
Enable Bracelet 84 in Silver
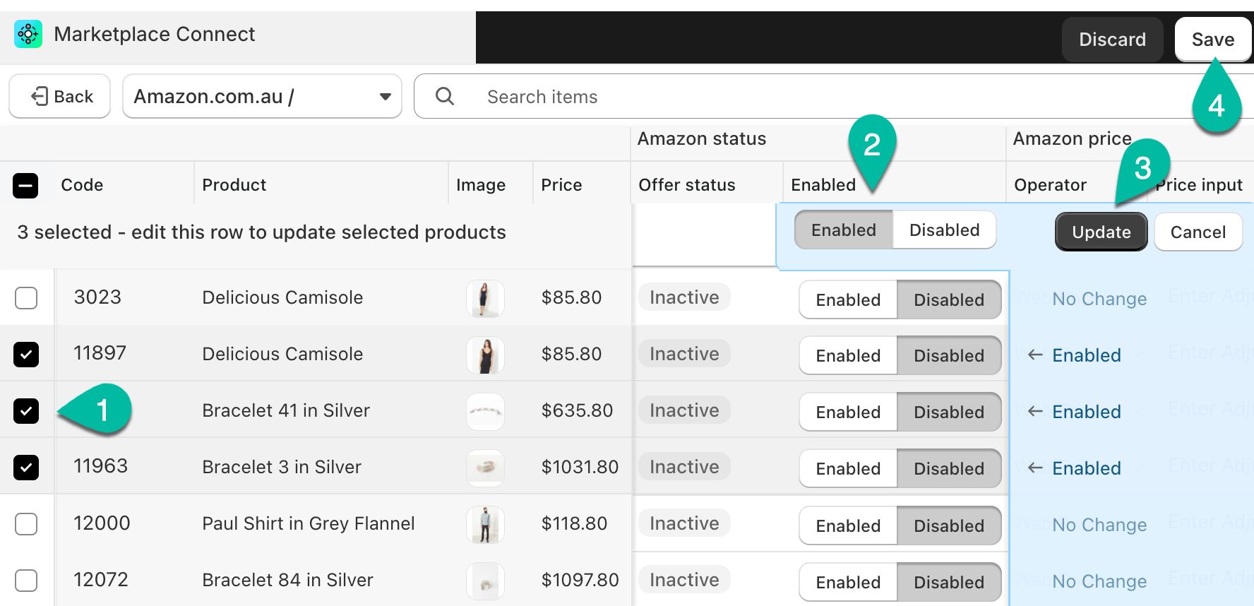coord(848,582)
